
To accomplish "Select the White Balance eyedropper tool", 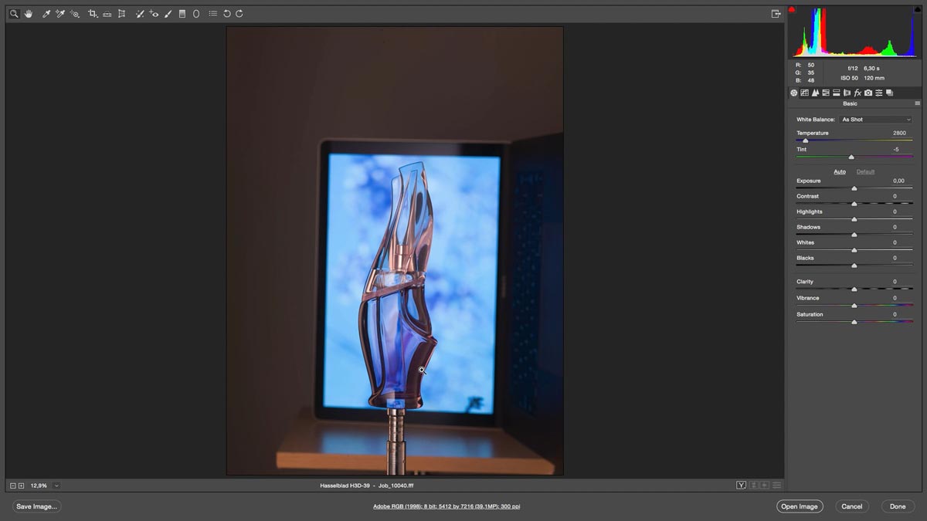I will tap(46, 14).
